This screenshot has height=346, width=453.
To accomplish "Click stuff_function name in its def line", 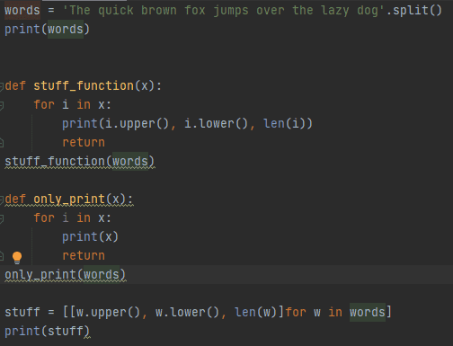I will coord(84,86).
